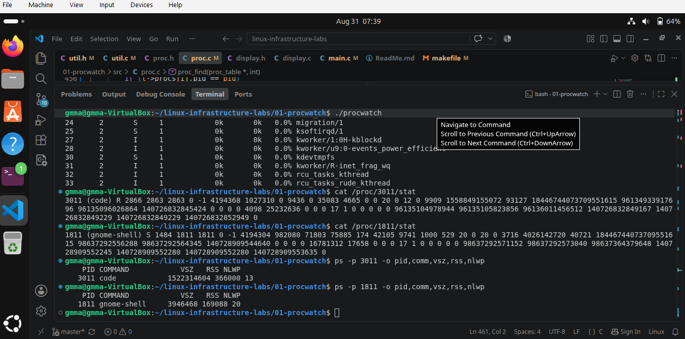Split the terminal pane

pos(617,94)
